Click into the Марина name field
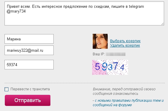Viewport: 168px width, 111px height. point(29,39)
